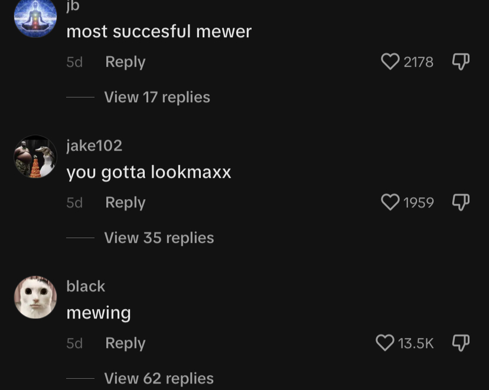The width and height of the screenshot is (489, 390).
Task: Dislike jake102's lookmaxx comment
Action: [x=461, y=203]
